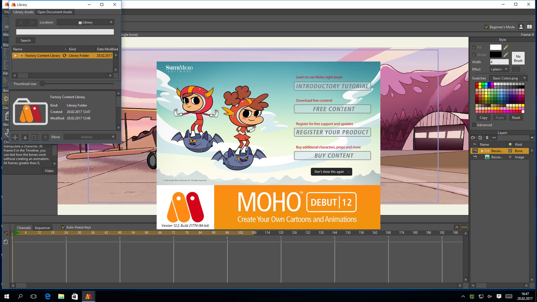Click Don't show this again button
537x302 pixels.
331,172
